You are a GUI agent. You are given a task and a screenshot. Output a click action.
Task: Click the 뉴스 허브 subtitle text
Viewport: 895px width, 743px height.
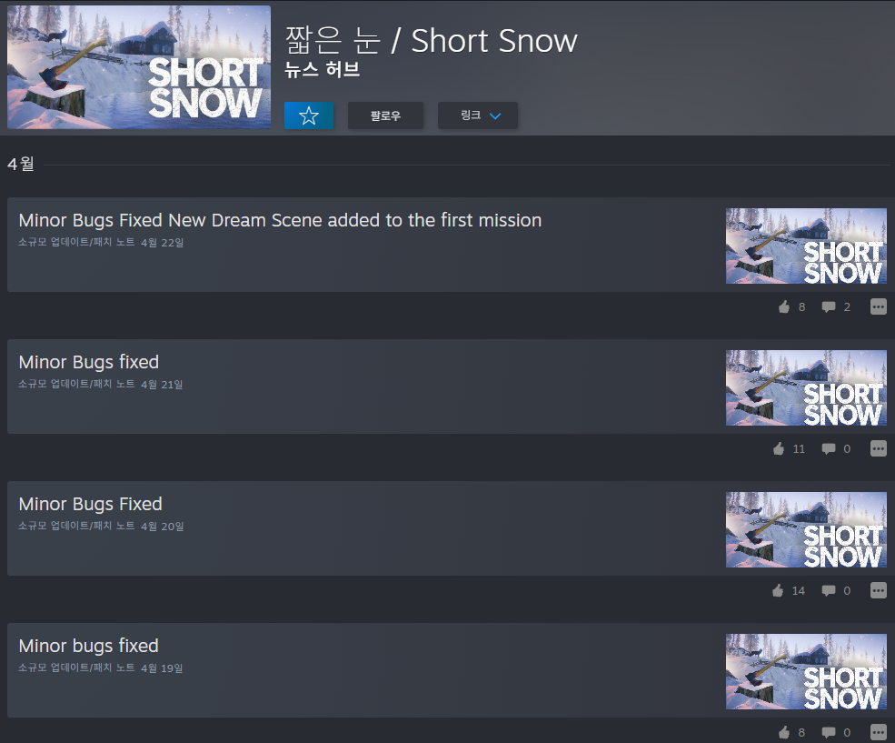pos(322,70)
